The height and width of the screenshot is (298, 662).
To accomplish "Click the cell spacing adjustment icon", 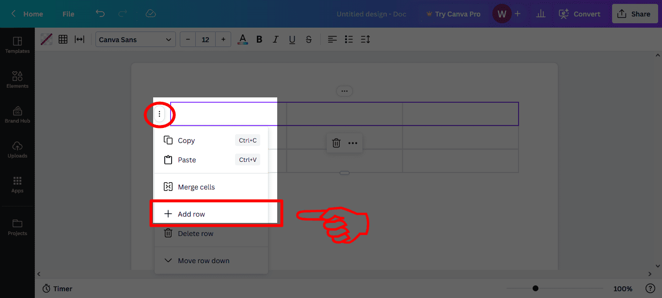I will [79, 39].
